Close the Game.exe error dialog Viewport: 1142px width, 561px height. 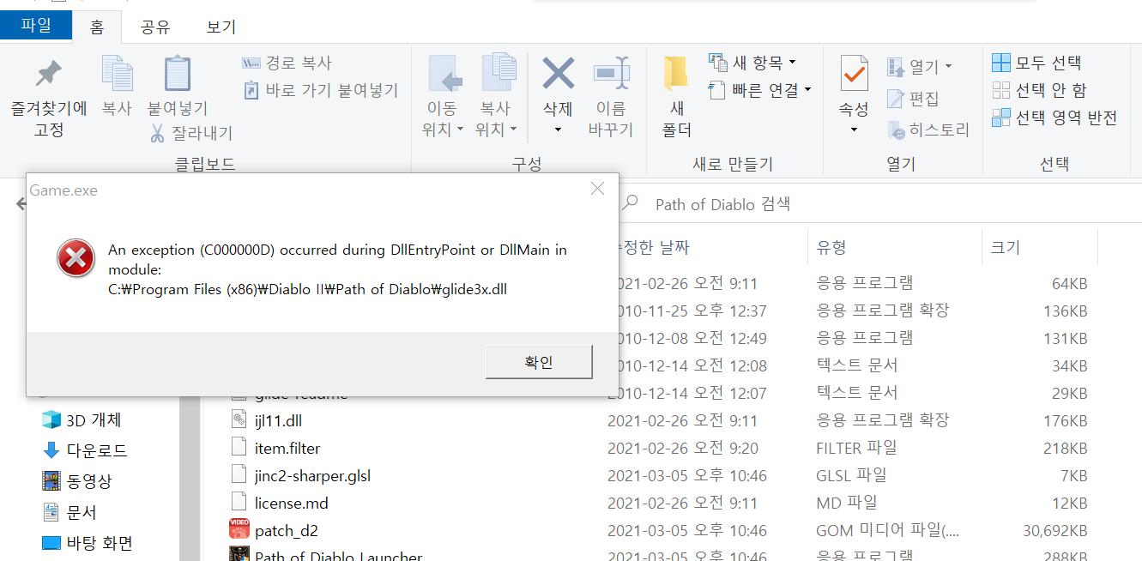(598, 189)
